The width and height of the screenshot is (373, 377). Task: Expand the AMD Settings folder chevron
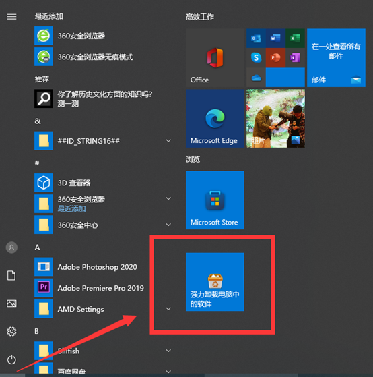point(168,309)
